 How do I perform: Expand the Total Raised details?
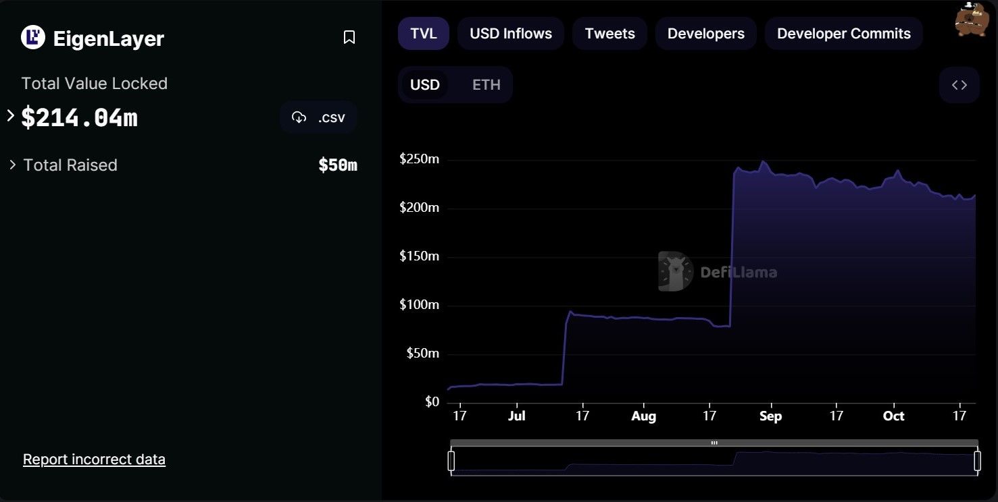coord(12,165)
